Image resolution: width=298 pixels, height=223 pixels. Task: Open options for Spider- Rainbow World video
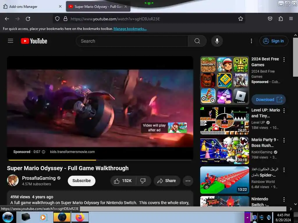[x=284, y=170]
